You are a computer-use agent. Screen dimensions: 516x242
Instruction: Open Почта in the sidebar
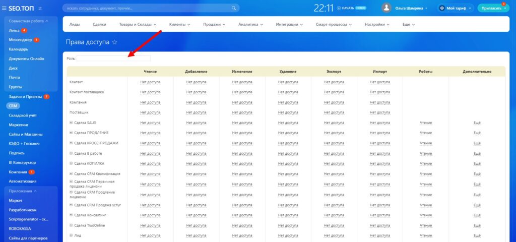(x=14, y=77)
